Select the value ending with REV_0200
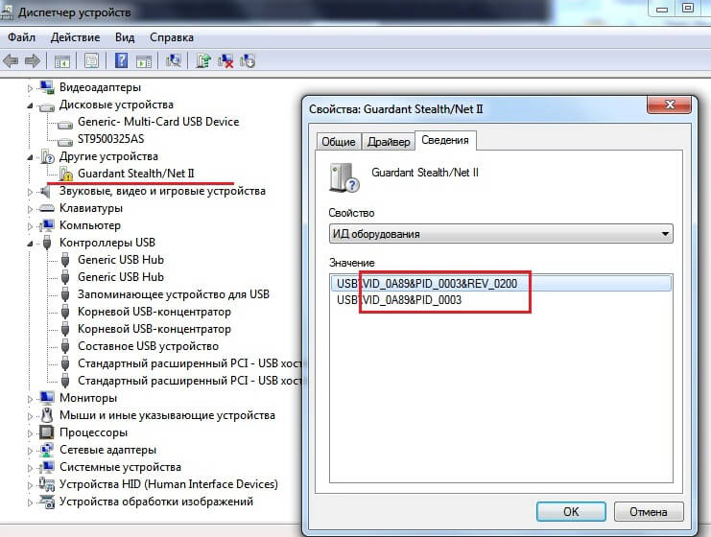This screenshot has width=711, height=537. click(501, 283)
